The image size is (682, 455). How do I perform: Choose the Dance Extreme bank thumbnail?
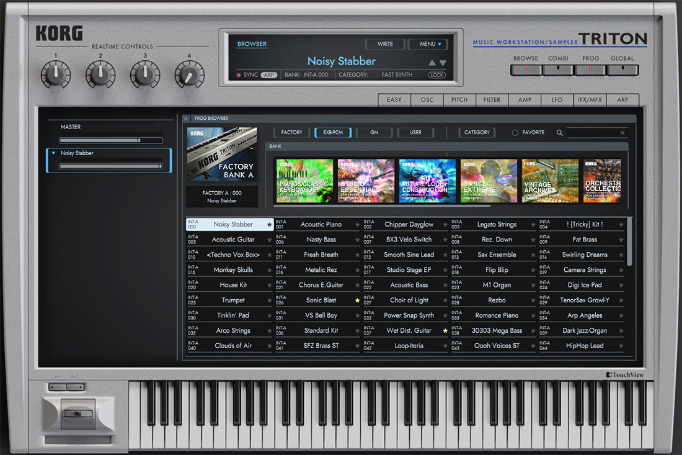489,181
